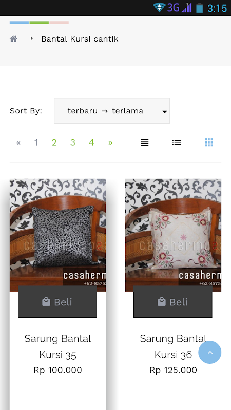
Task: Go to the home breadcrumb icon
Action: 14,39
